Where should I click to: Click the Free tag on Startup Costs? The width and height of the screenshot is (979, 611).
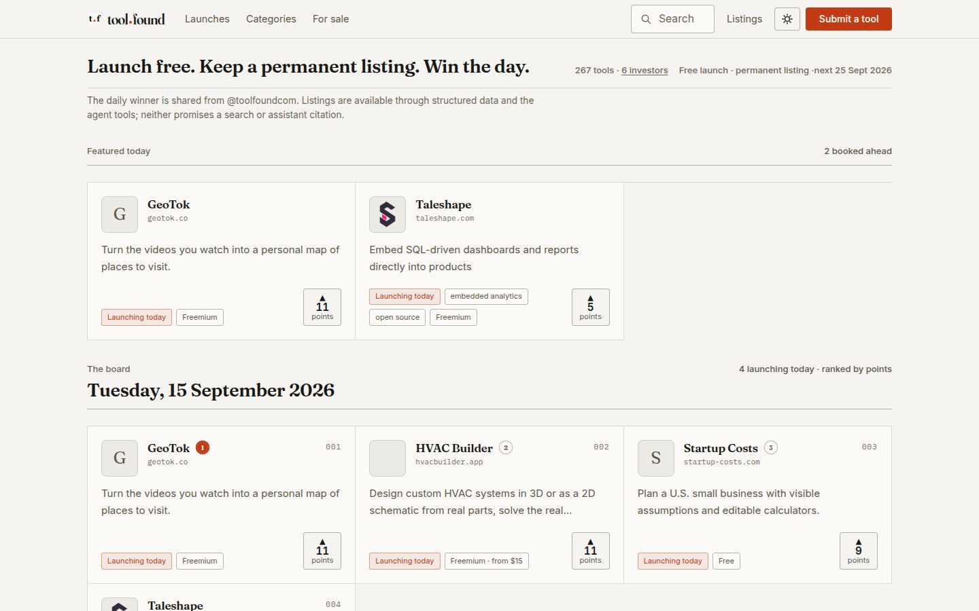tap(727, 561)
